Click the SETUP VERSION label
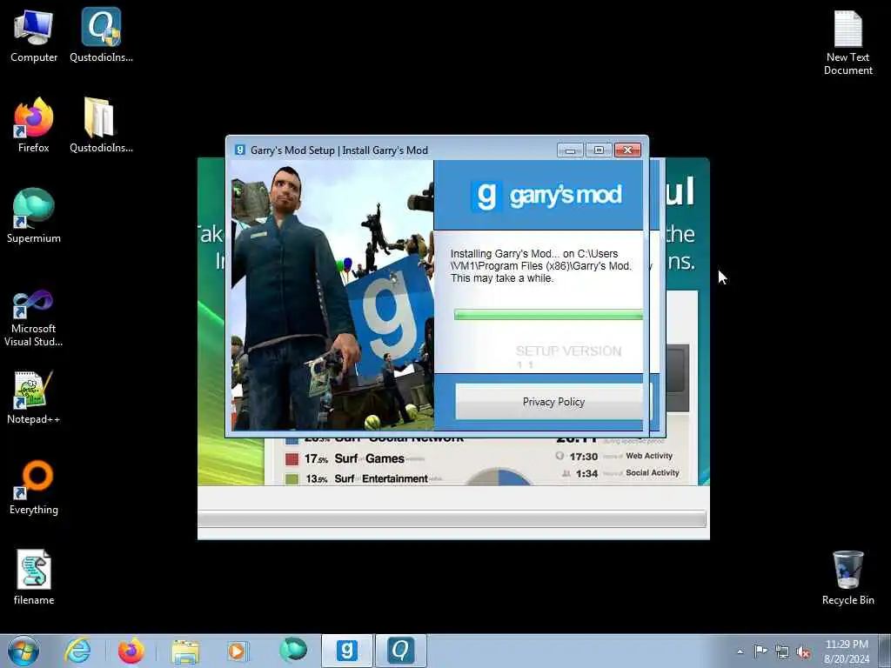The image size is (891, 668). pyautogui.click(x=568, y=351)
